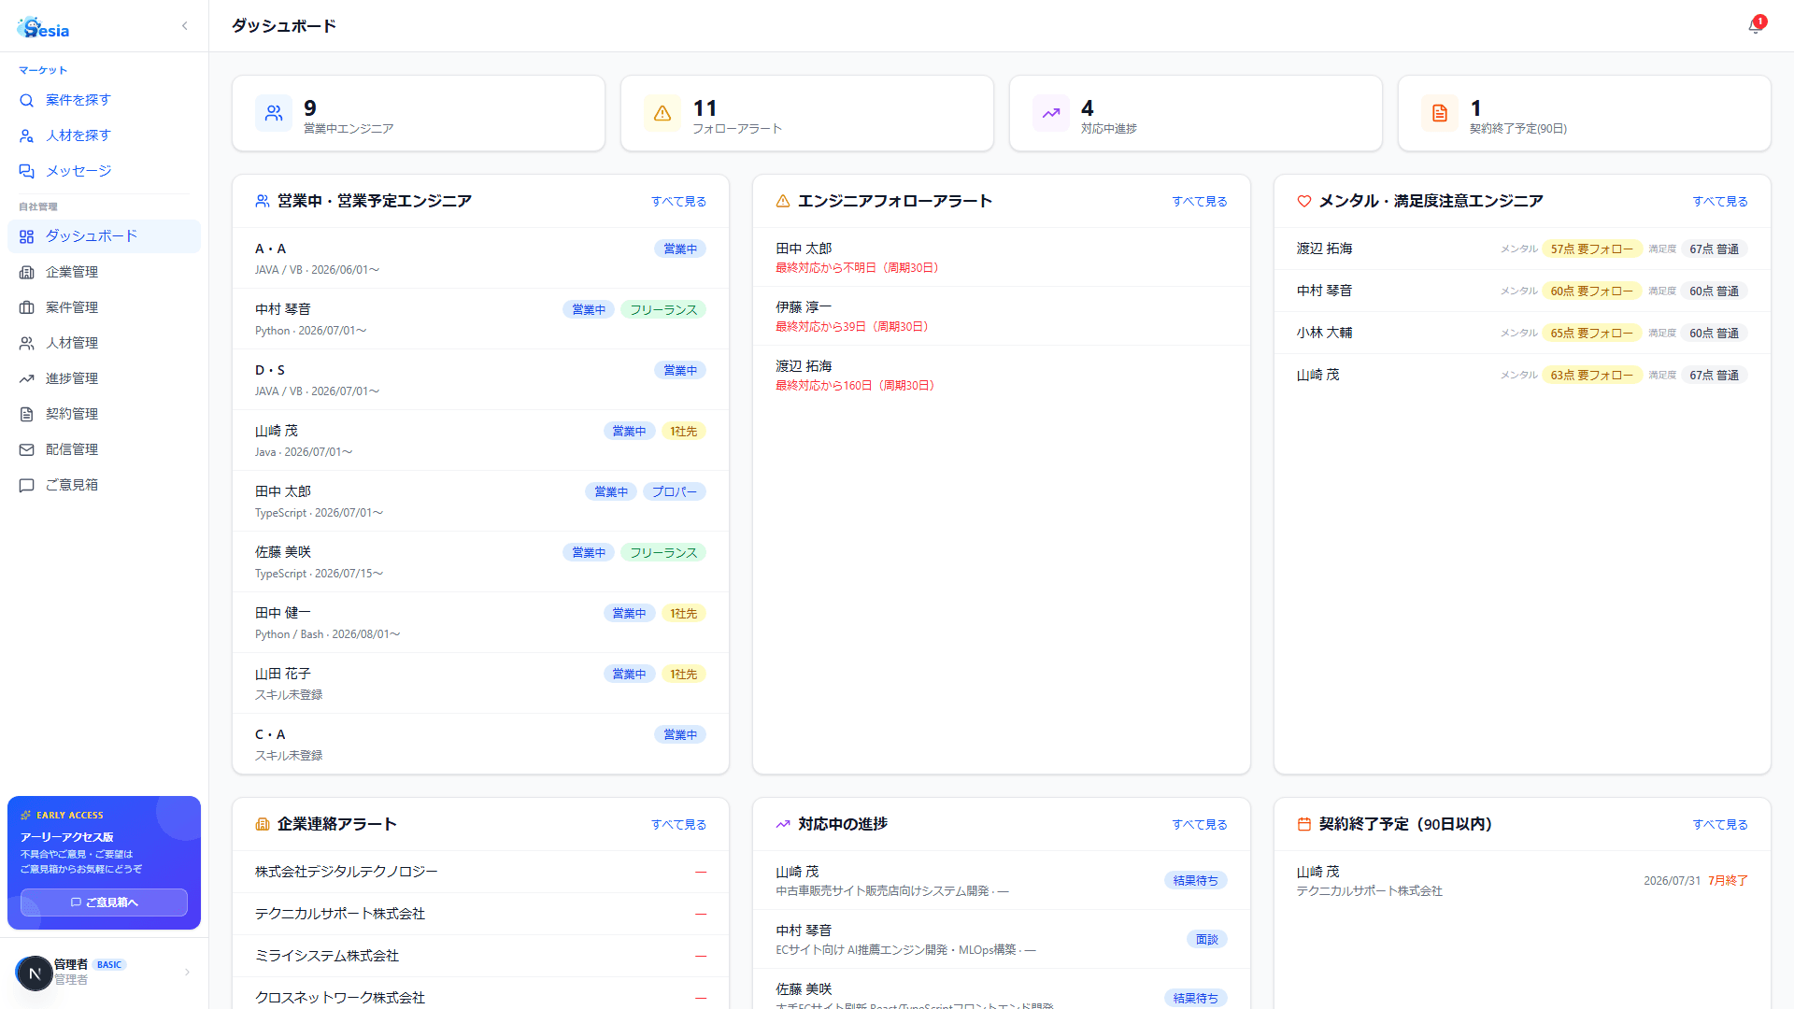Click the エンジニアフォローアラート header warning icon
1794x1009 pixels.
(783, 202)
